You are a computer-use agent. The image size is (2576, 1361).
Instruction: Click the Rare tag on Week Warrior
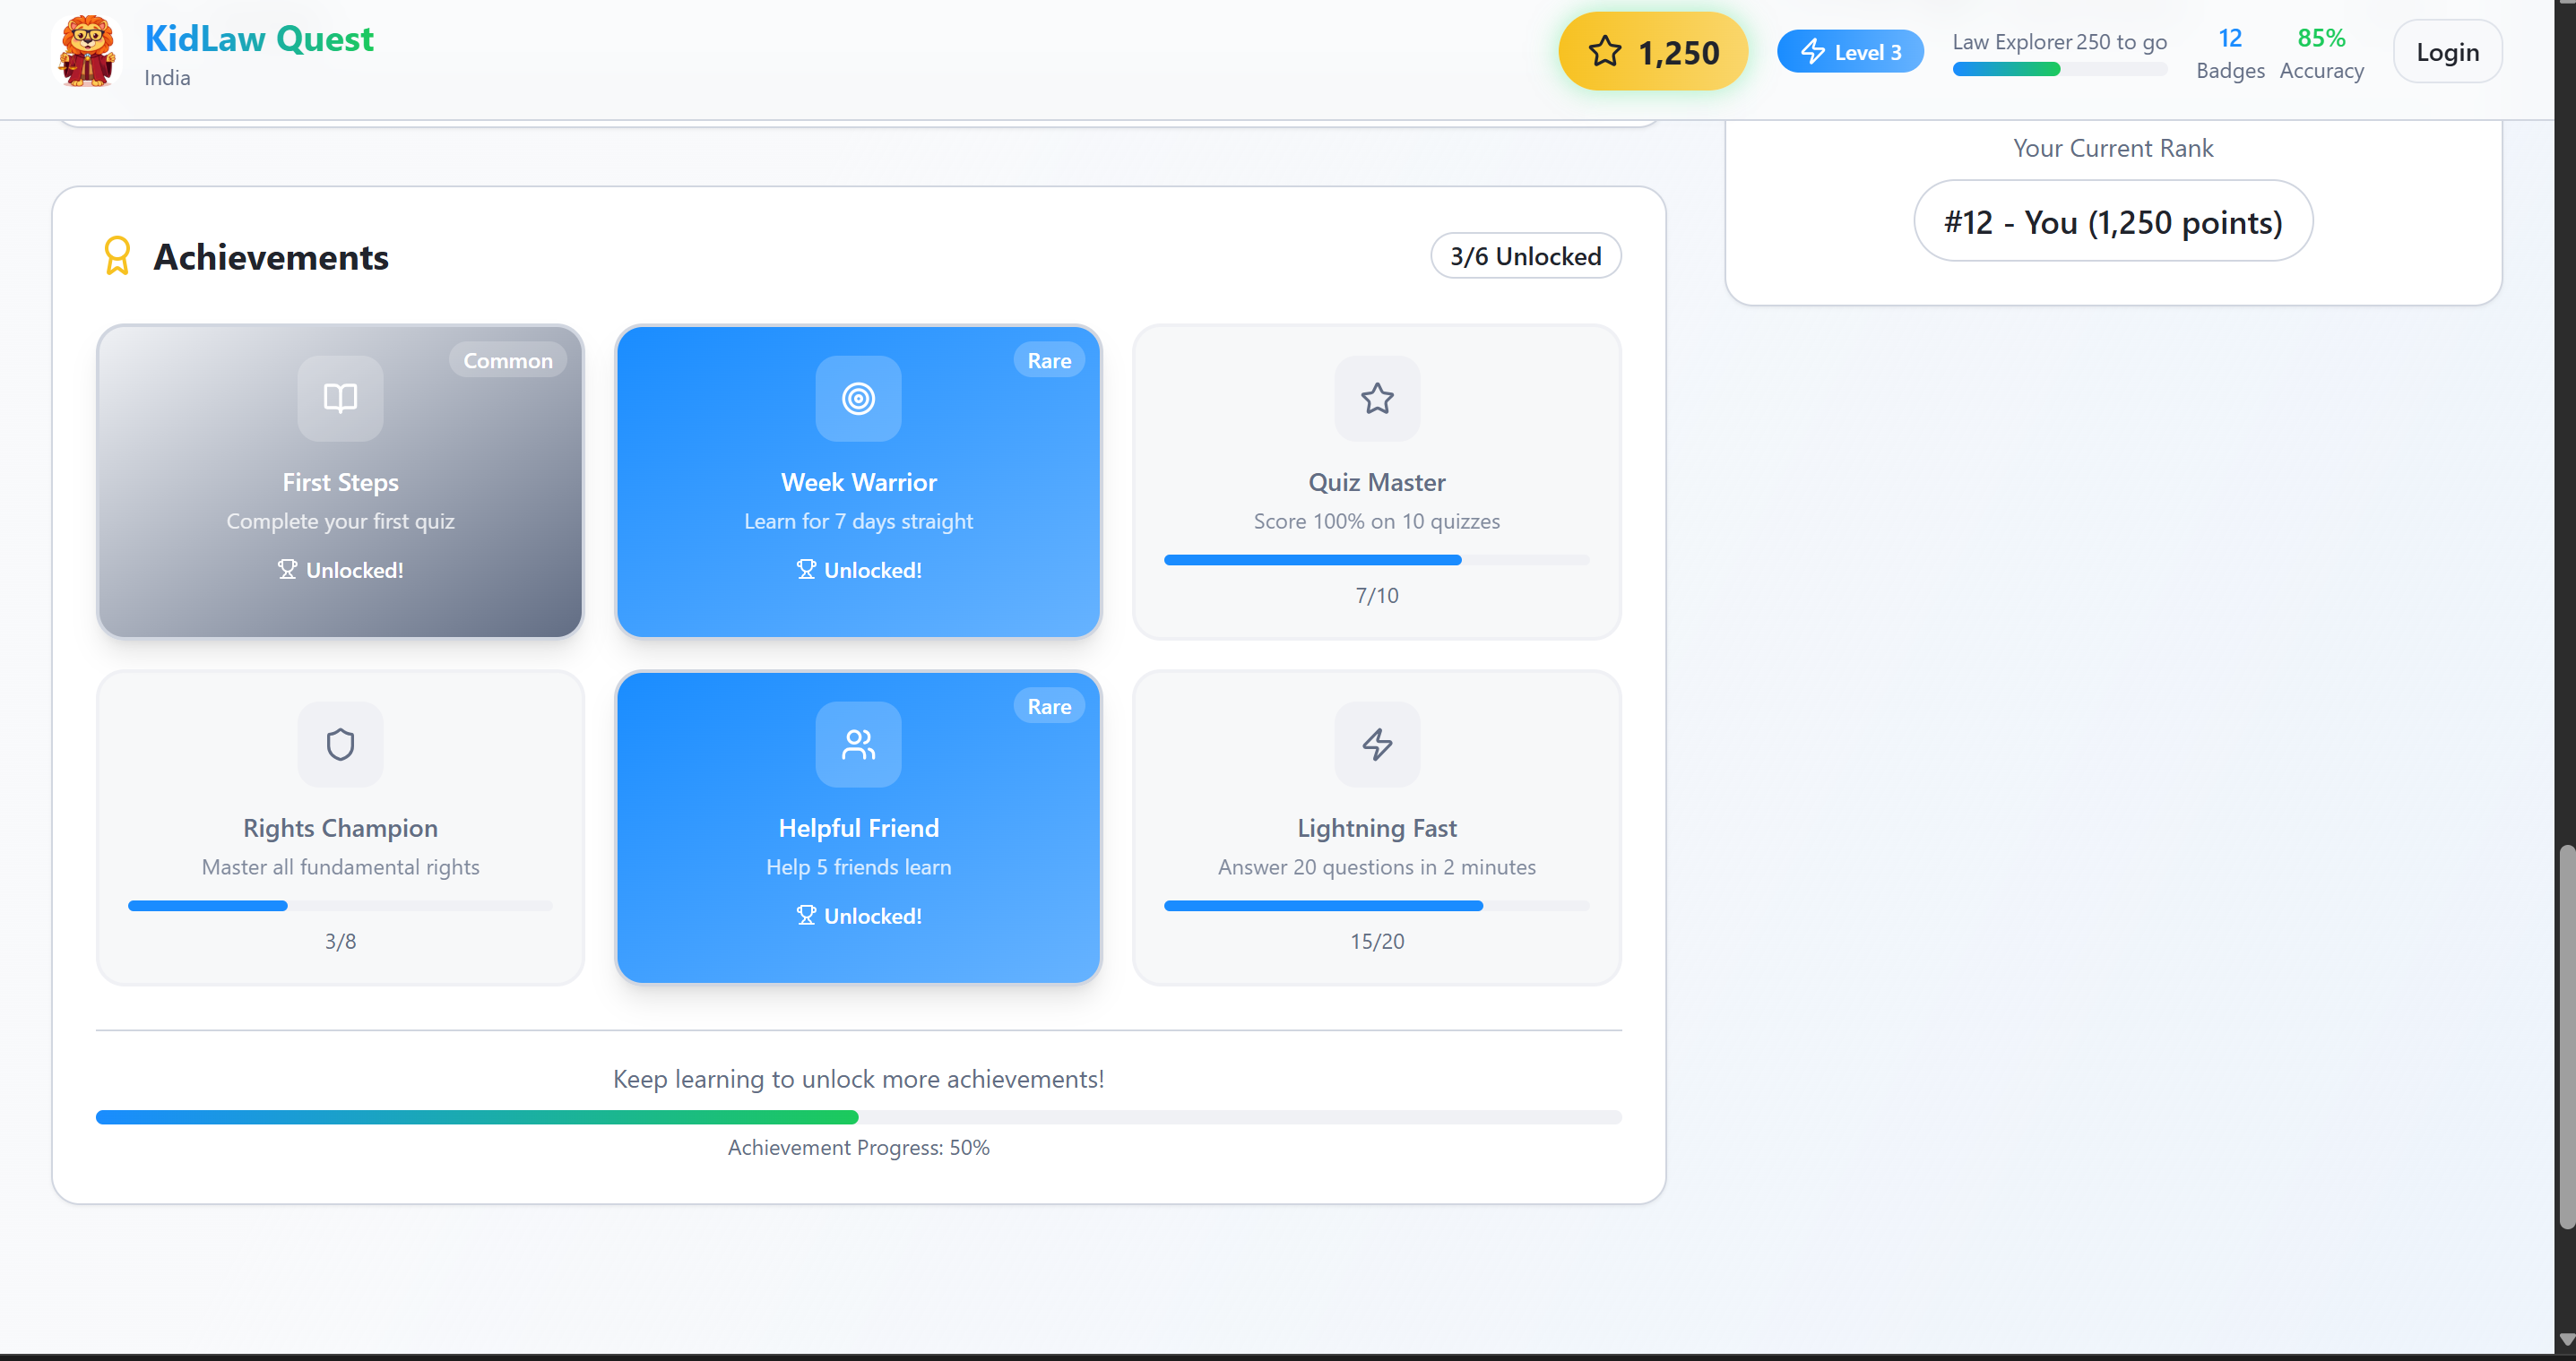1048,361
